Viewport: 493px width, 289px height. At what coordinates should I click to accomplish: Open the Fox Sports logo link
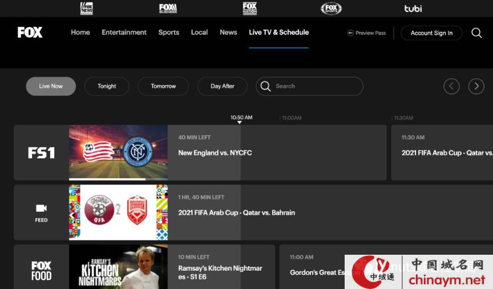[331, 8]
